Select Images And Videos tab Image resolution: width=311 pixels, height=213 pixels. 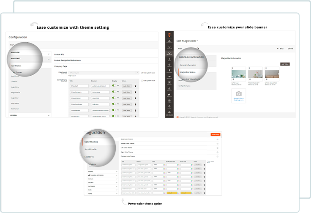pos(188,72)
